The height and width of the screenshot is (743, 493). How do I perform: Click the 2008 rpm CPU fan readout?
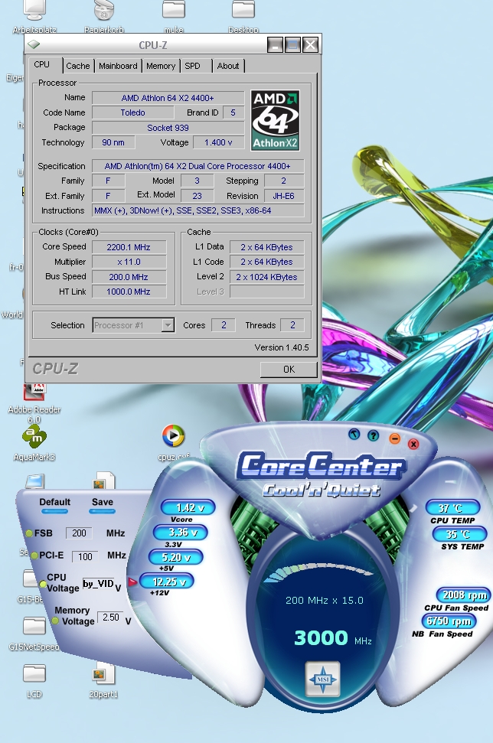click(x=464, y=595)
